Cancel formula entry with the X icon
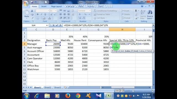This screenshot has width=177, height=99. tap(54, 25)
